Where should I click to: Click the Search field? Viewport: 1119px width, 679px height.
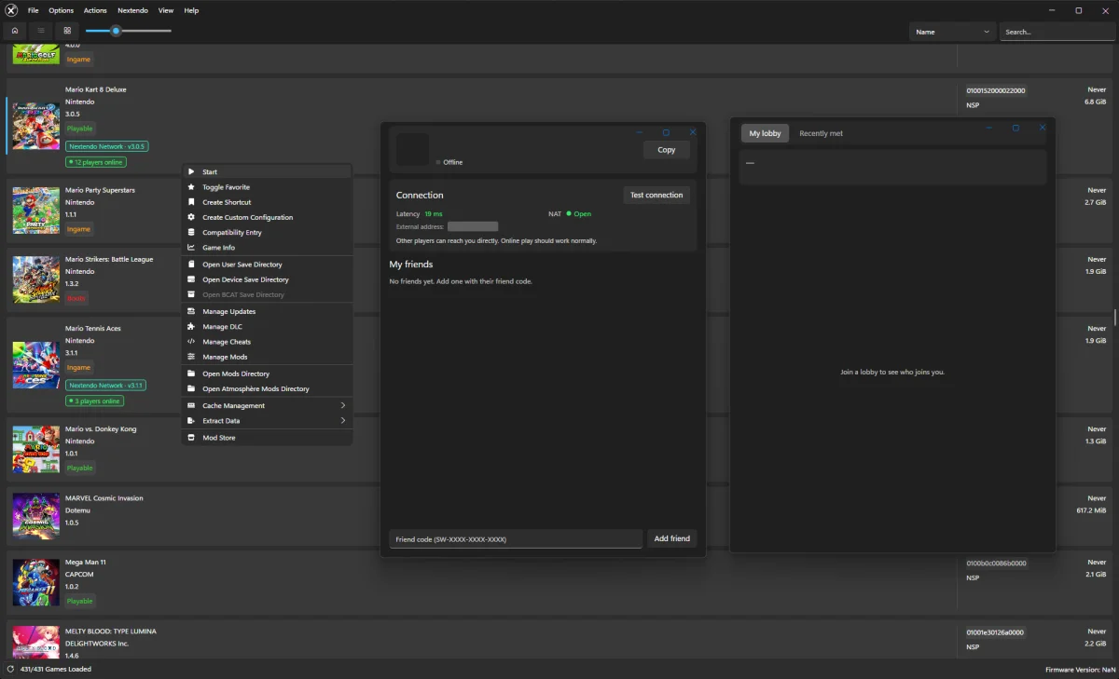(x=1057, y=32)
